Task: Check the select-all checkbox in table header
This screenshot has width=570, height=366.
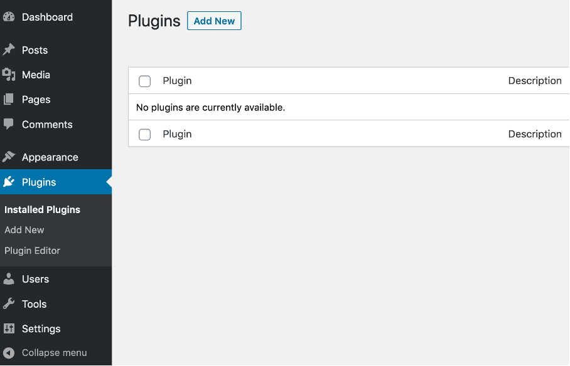Action: pos(144,81)
